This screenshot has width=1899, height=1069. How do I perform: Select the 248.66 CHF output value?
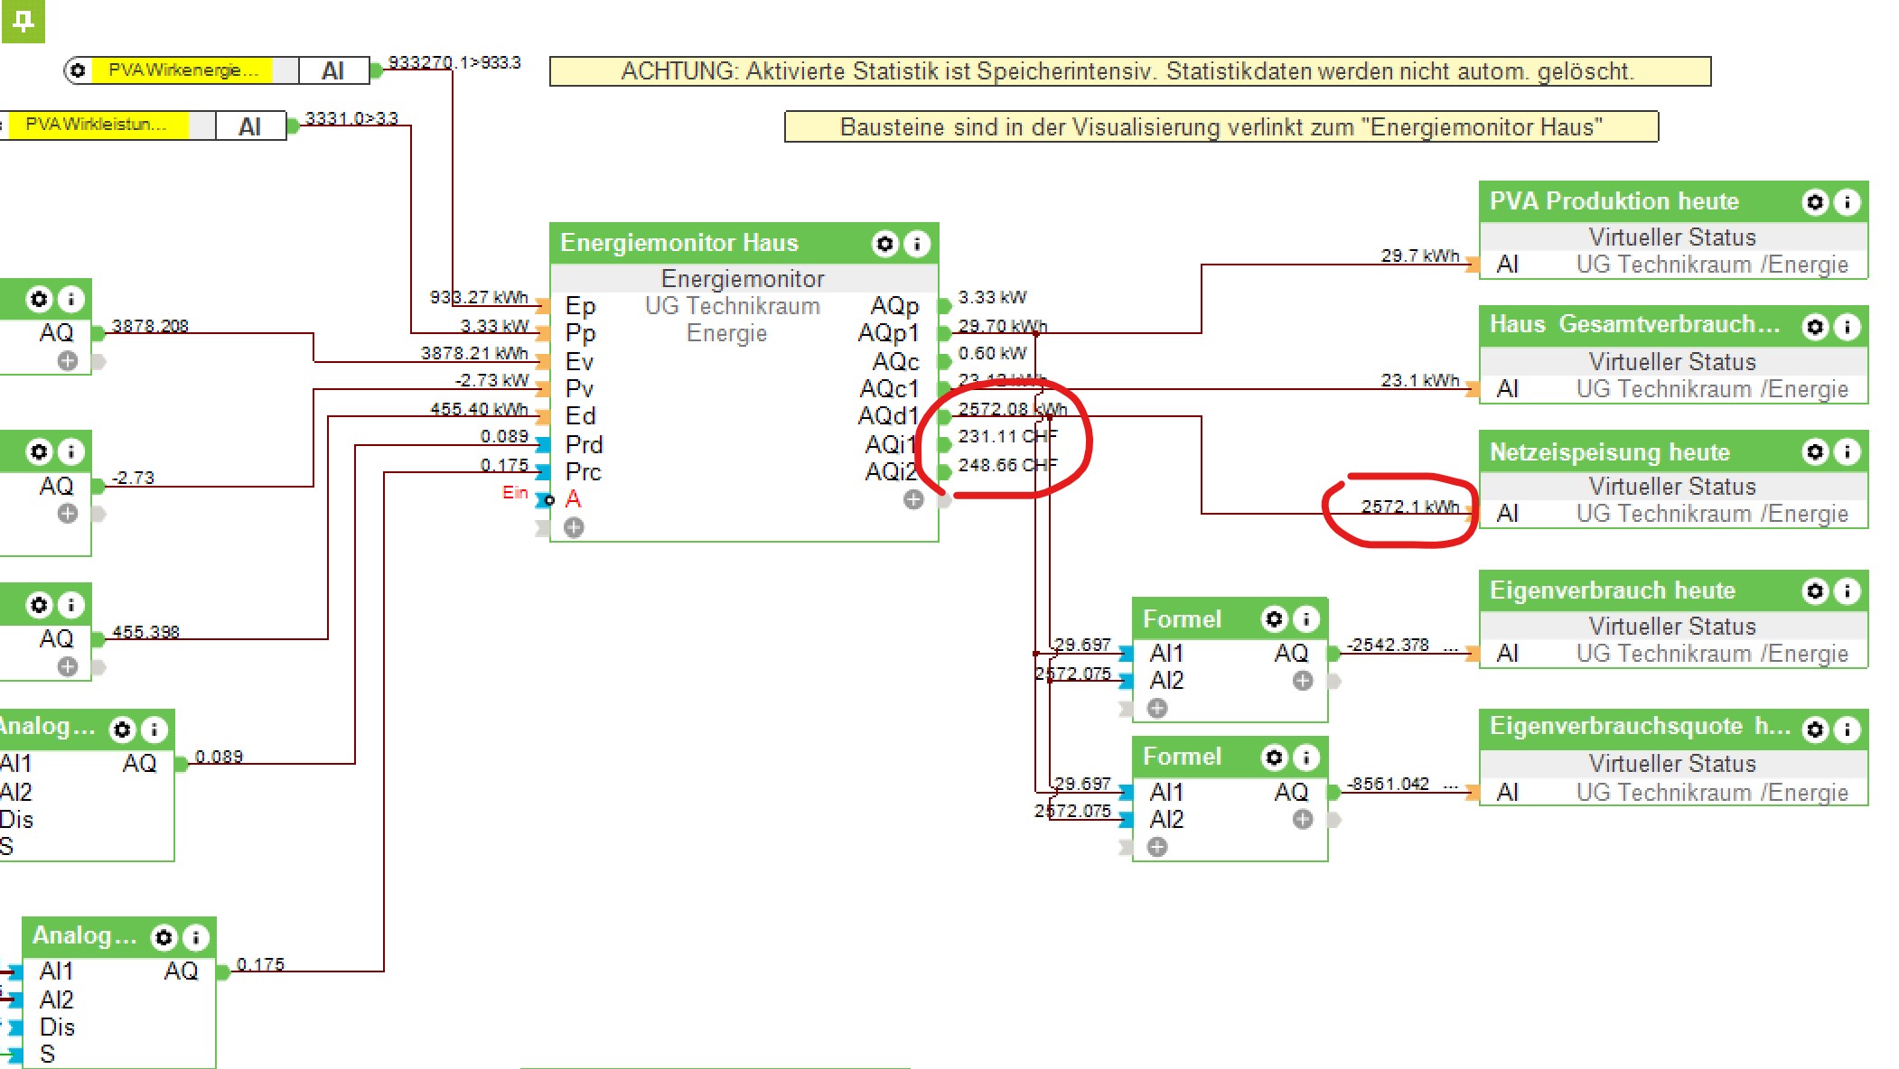[x=1007, y=465]
